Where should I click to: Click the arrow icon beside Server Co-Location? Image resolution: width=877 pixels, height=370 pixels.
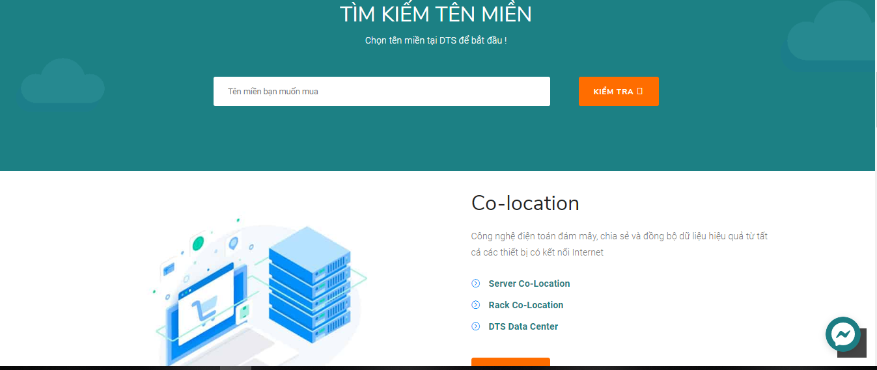(476, 284)
